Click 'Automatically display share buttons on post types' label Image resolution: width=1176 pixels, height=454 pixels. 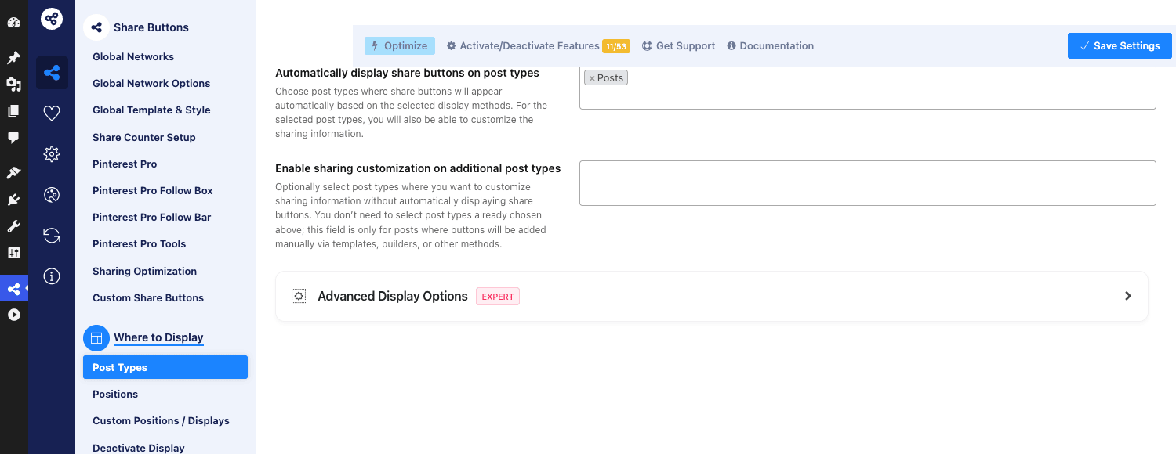click(407, 73)
